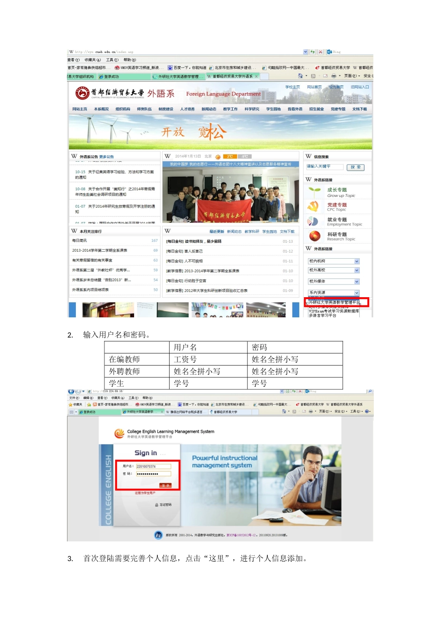The height and width of the screenshot is (630, 445).
Task: Click the 密码 input field on login form
Action: [153, 474]
